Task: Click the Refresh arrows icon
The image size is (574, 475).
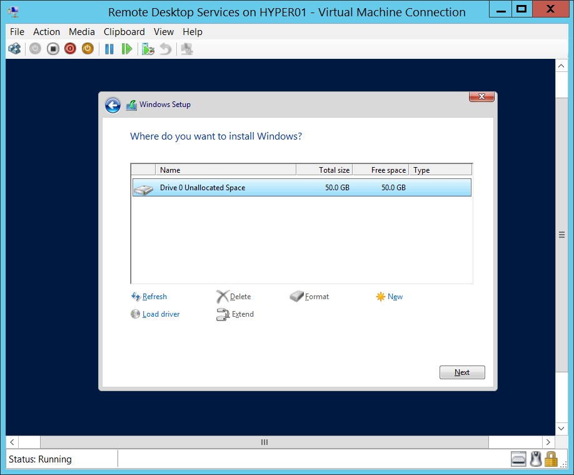Action: pyautogui.click(x=136, y=297)
